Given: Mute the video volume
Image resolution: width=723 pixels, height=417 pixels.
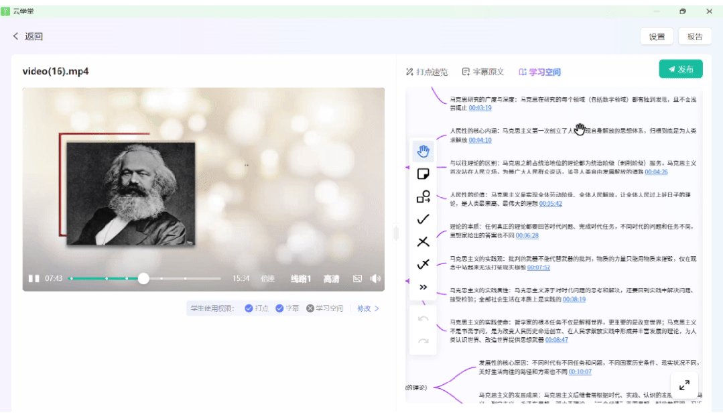Looking at the screenshot, I should point(375,279).
